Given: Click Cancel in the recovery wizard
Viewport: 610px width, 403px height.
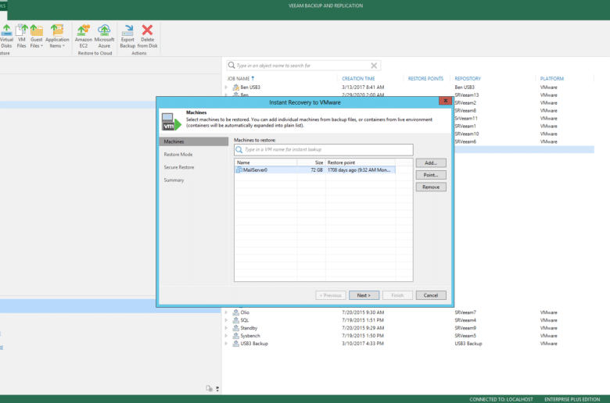Looking at the screenshot, I should click(x=431, y=295).
